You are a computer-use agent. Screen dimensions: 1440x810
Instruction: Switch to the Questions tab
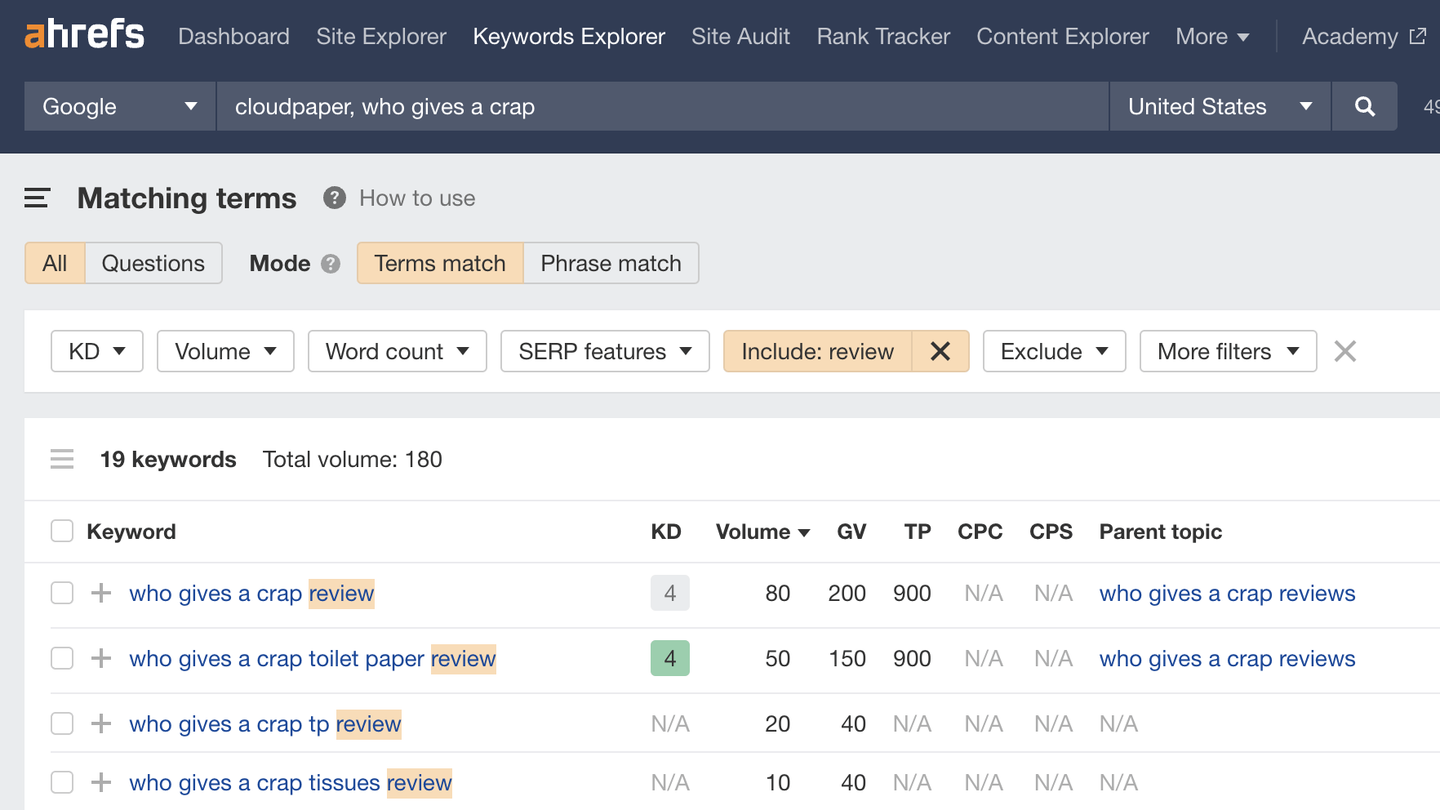(153, 263)
